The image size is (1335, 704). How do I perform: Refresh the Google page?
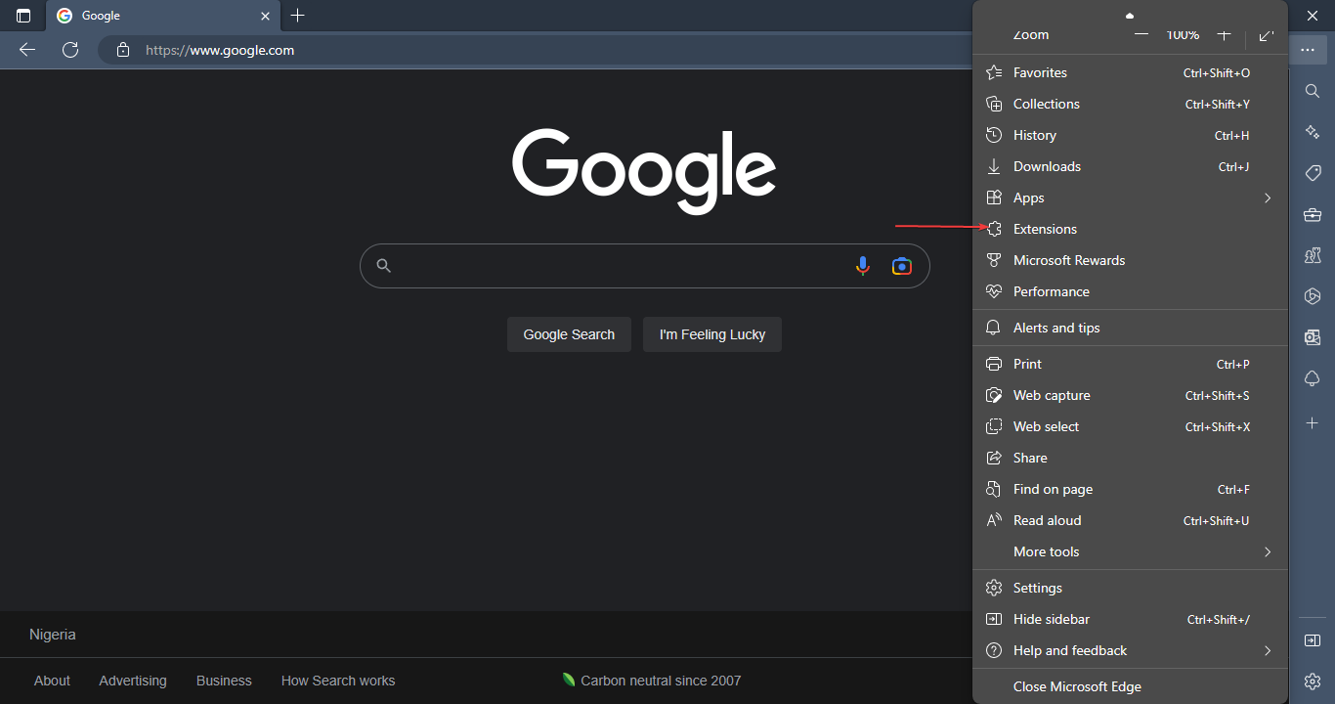(70, 50)
